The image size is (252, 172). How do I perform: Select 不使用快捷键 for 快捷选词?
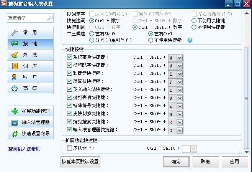tap(194, 21)
